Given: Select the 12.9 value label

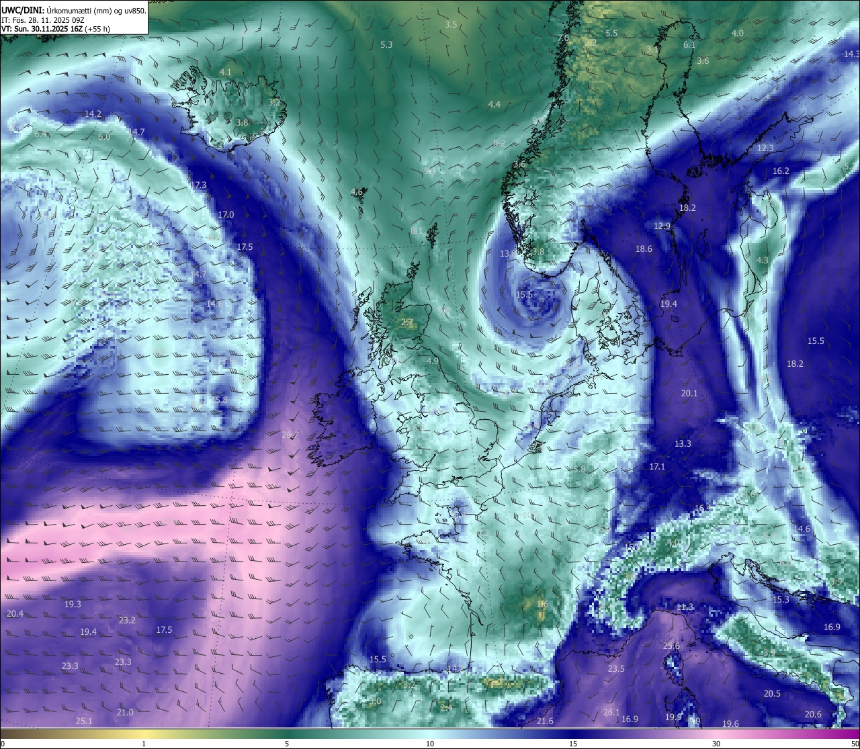Looking at the screenshot, I should (x=662, y=226).
